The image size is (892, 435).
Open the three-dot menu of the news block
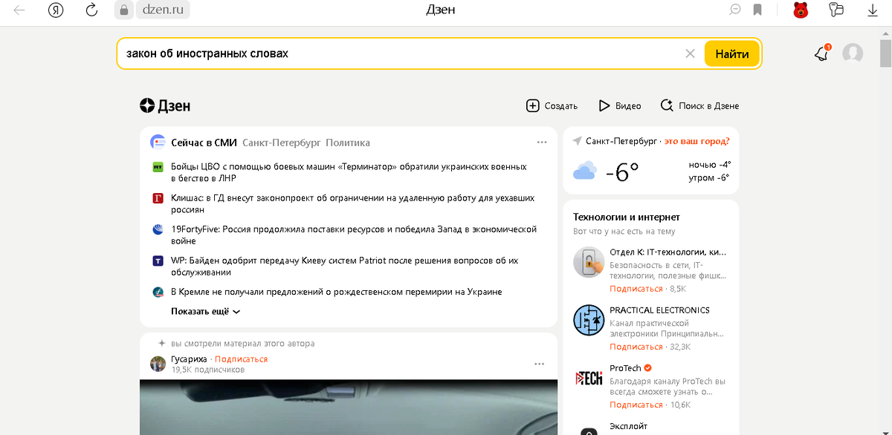542,143
